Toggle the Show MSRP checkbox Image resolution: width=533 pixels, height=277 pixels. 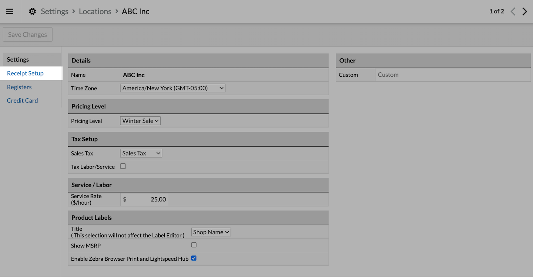click(194, 245)
